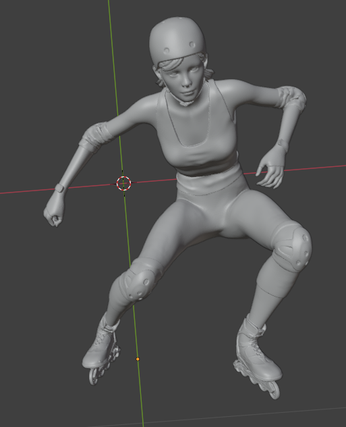Select the roller skater model's torso

(201, 136)
